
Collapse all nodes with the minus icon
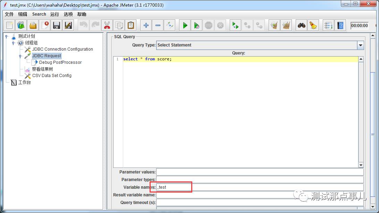tap(158, 25)
